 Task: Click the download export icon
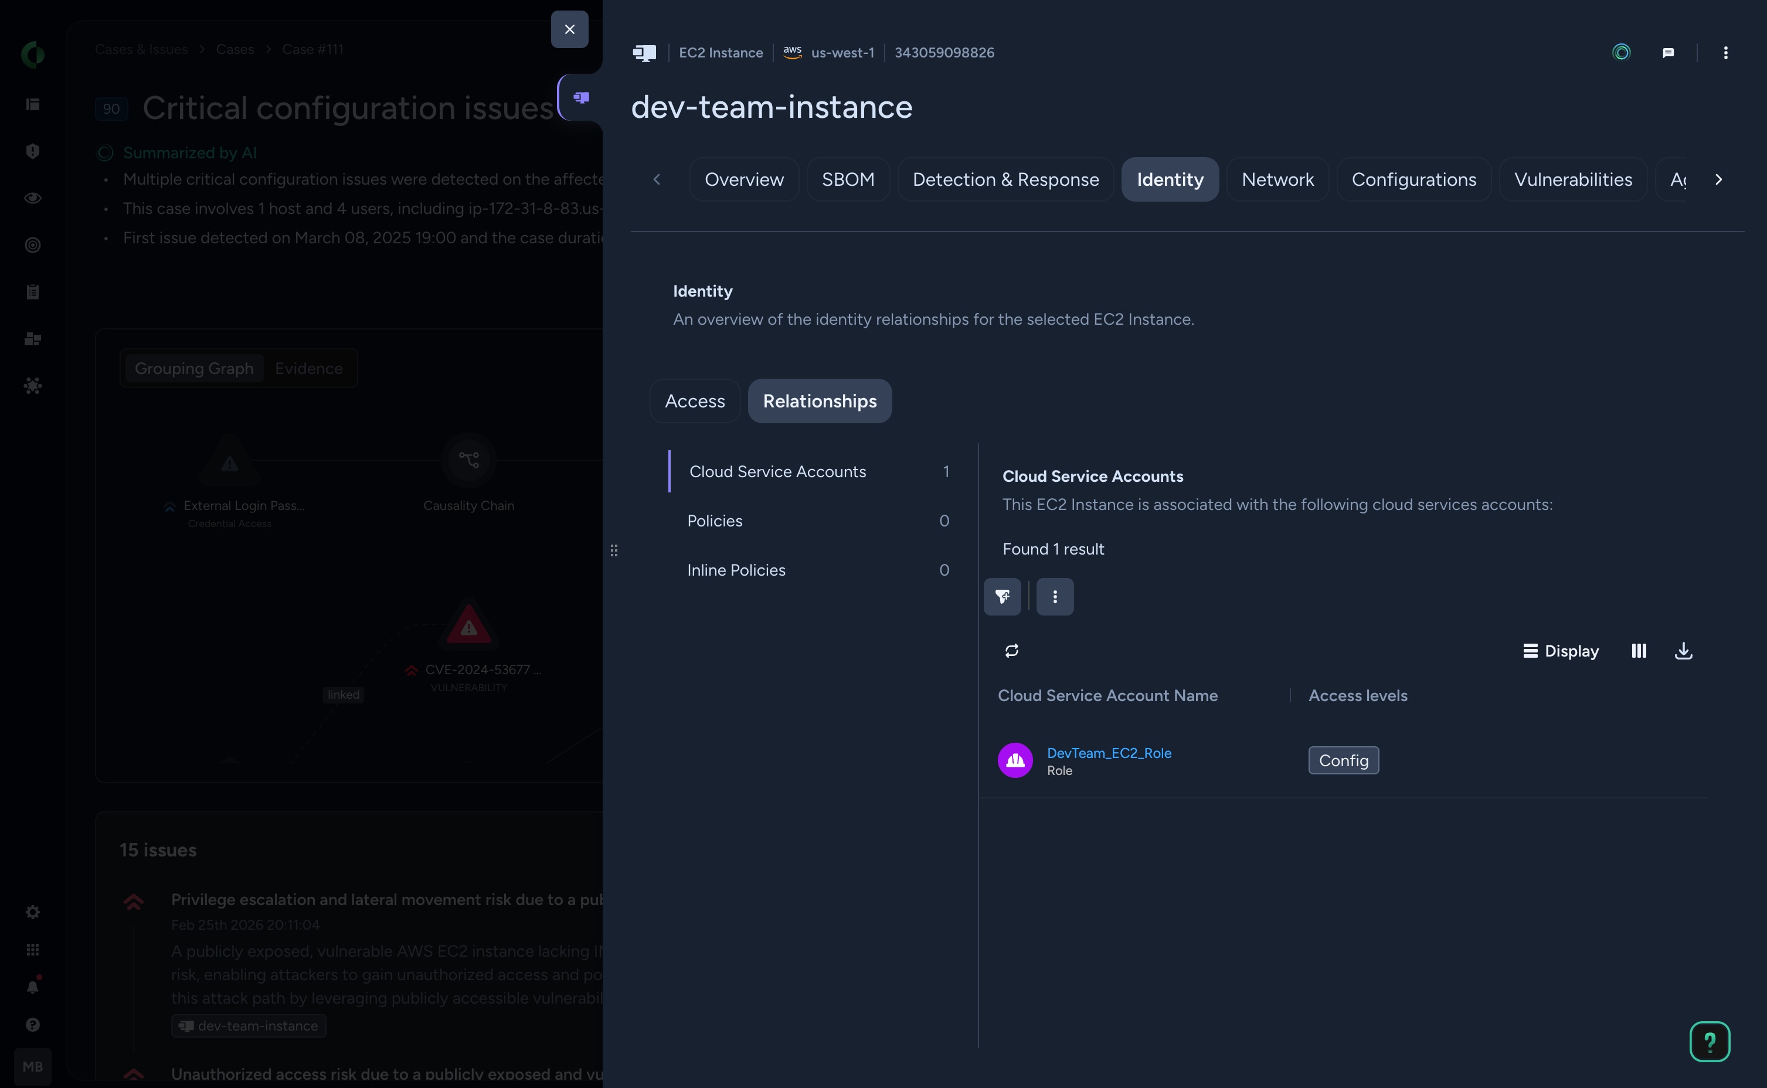coord(1684,651)
